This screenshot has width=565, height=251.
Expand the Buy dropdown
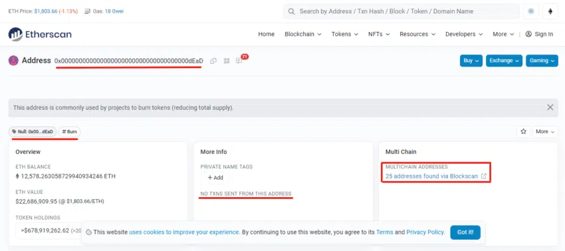coord(471,61)
